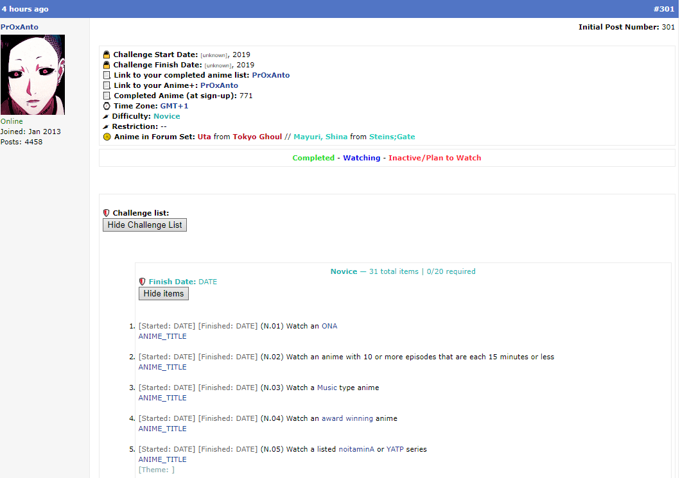This screenshot has height=478, width=680.
Task: Collapse Novice items with Hide items button
Action: [164, 293]
